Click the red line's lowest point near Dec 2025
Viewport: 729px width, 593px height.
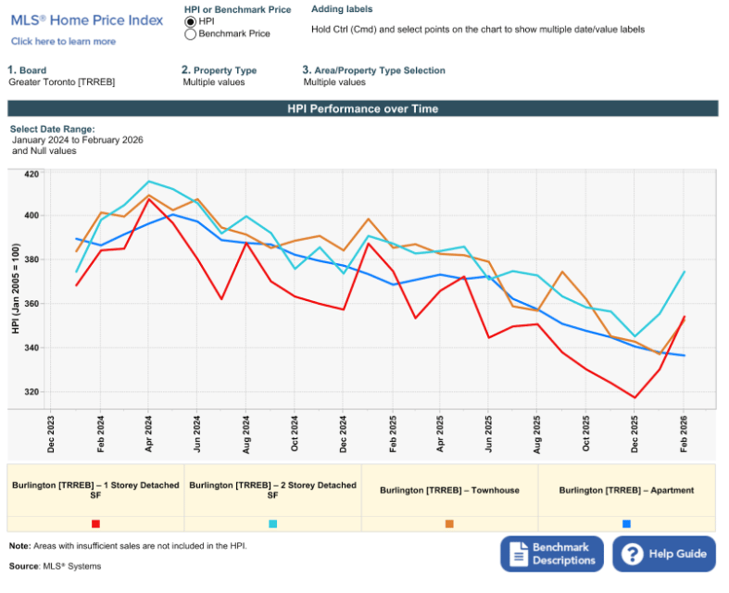point(635,397)
